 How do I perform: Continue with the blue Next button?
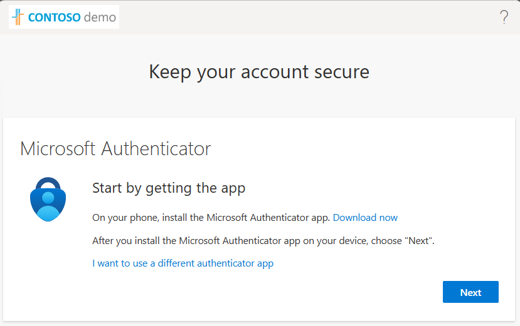point(470,292)
